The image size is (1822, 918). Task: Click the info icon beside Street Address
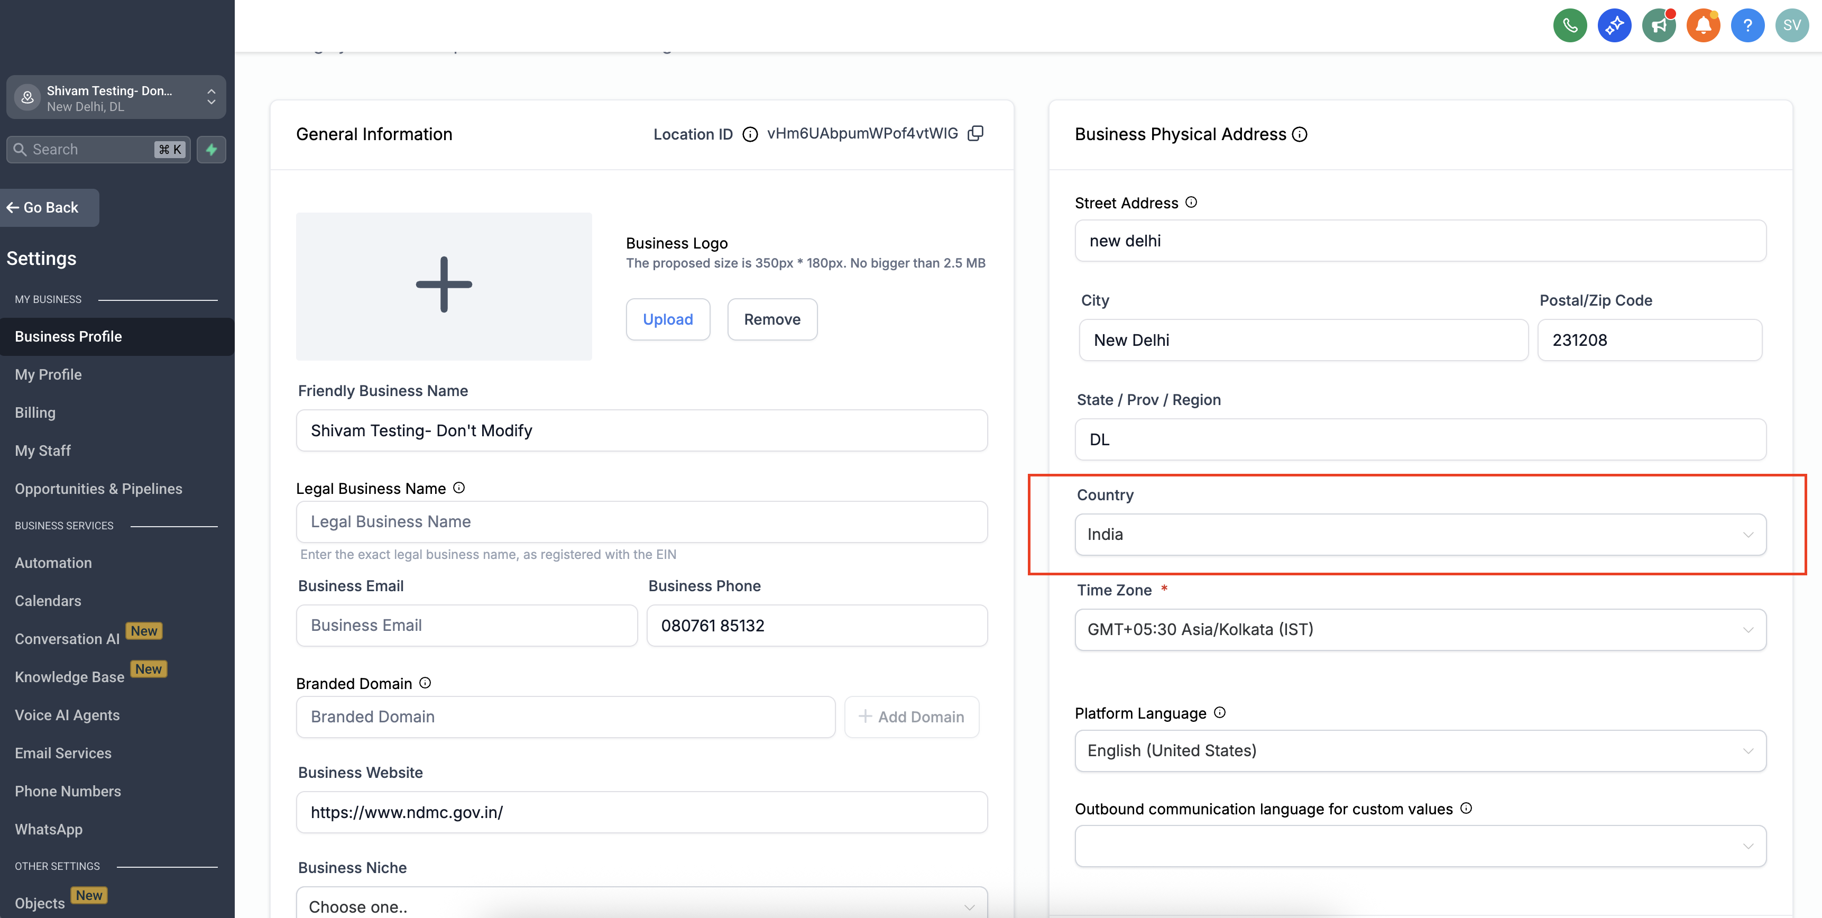1191,203
